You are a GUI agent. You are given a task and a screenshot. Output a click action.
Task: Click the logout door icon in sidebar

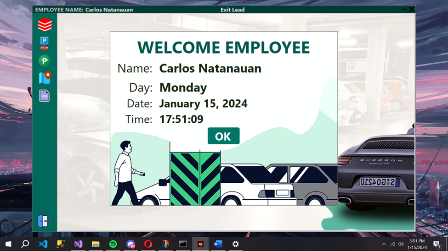44,221
